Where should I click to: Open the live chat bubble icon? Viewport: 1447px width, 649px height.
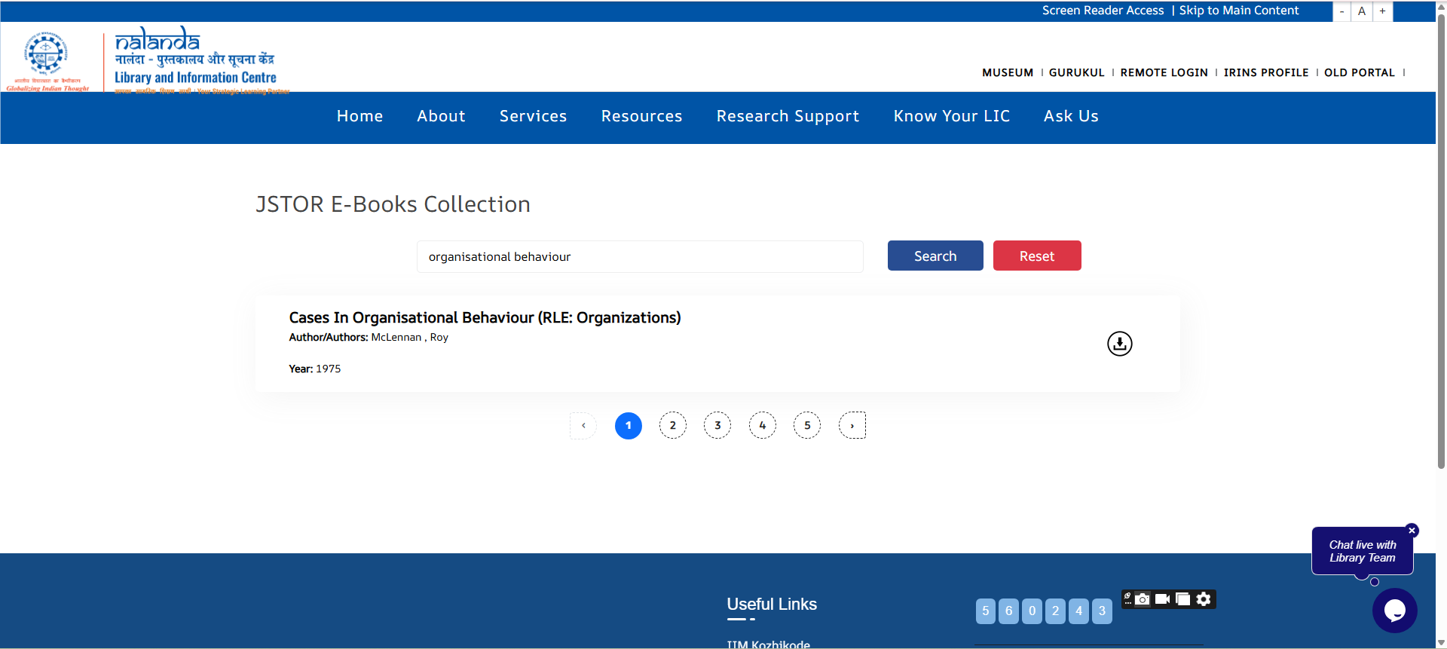pyautogui.click(x=1394, y=610)
